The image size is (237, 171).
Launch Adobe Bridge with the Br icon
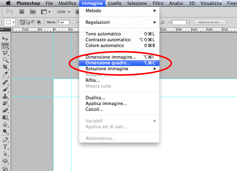coord(22,12)
